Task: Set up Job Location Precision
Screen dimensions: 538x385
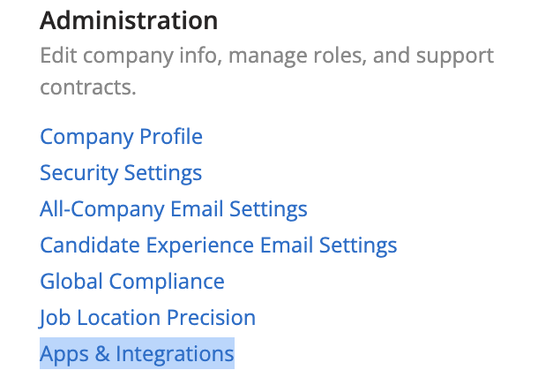Action: click(147, 318)
